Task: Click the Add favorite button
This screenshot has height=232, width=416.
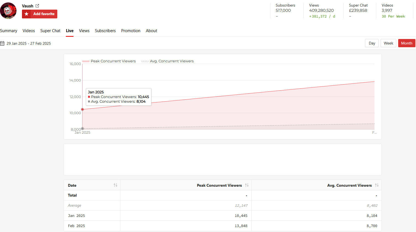Action: (x=39, y=14)
